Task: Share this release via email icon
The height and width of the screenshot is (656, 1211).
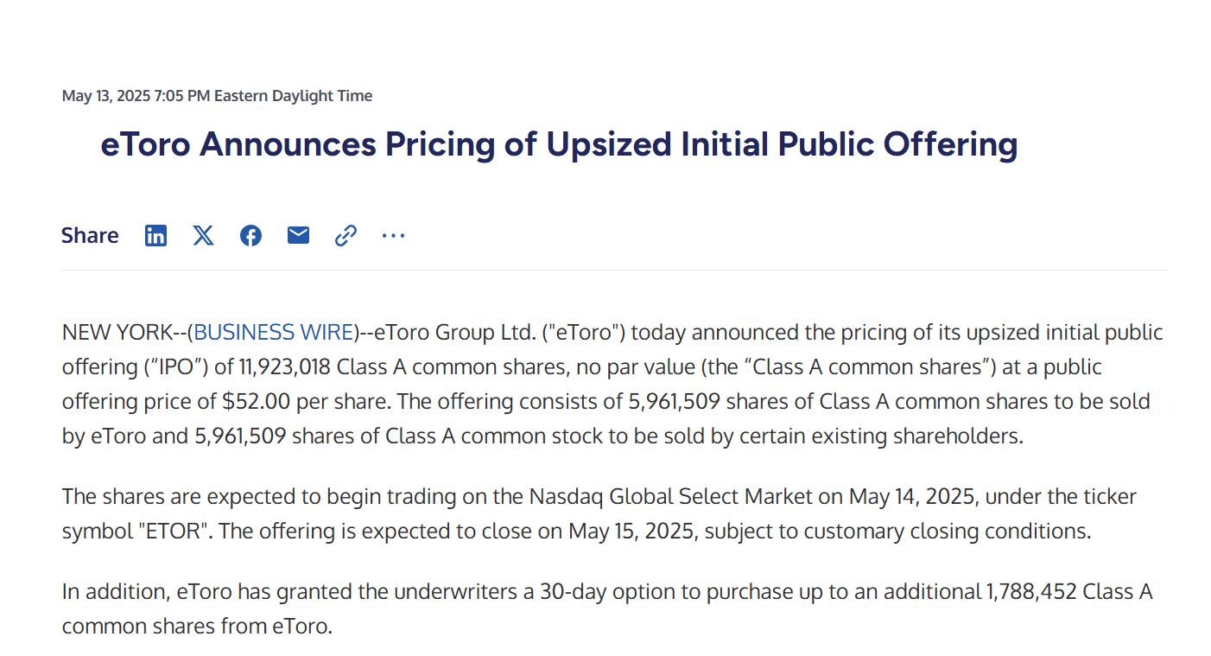Action: (x=298, y=235)
